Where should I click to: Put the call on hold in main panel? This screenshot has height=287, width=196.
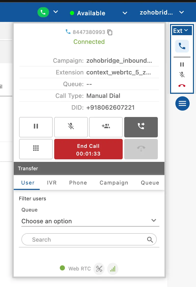click(36, 127)
